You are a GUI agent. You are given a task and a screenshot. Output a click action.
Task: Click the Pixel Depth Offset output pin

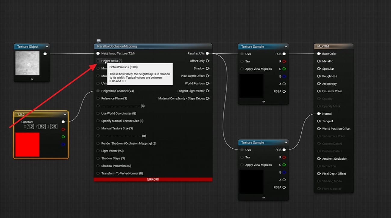pyautogui.click(x=208, y=76)
